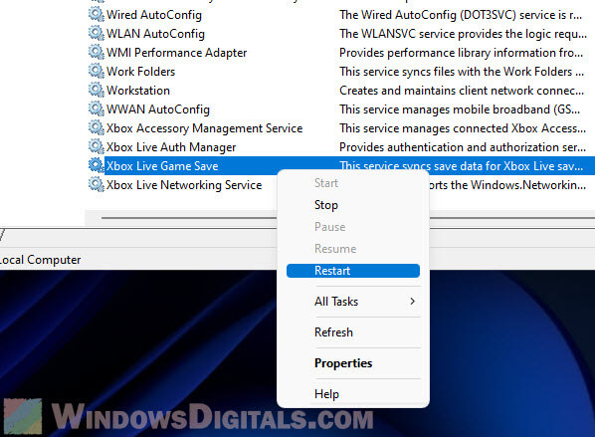Screen dimensions: 595x437
Task: Click the 'Local Computer' status text
Action: (40, 260)
